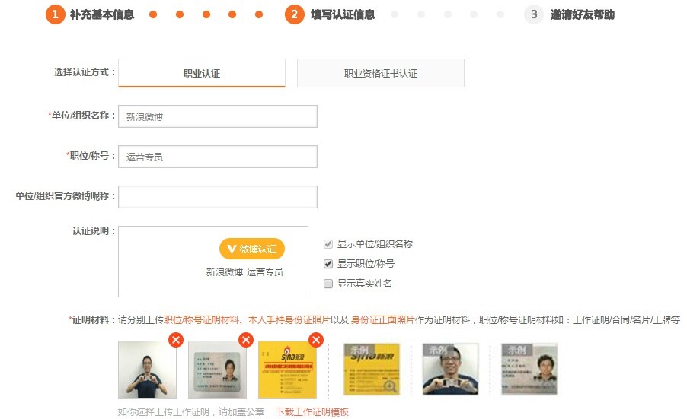
Task: Click the 邀请好友帮助 step label
Action: [x=583, y=14]
